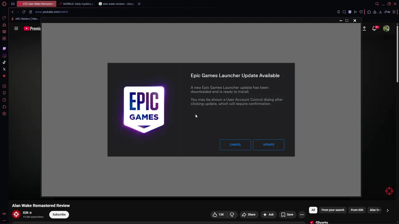The image size is (399, 224).
Task: Open TikTok in the sidebar
Action: click(x=4, y=62)
